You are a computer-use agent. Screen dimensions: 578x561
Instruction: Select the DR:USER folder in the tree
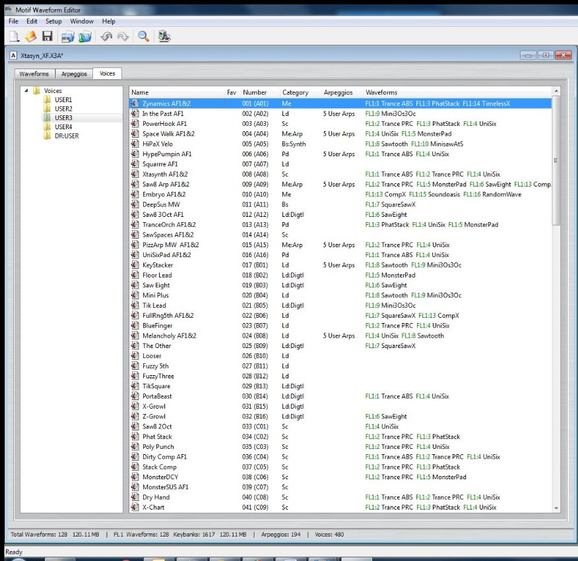tap(67, 136)
